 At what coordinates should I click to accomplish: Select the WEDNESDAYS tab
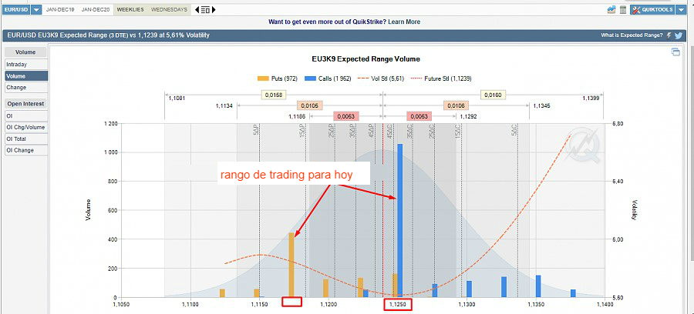click(169, 9)
